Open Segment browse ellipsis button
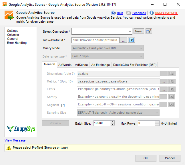Viewport: 185px width, 165px height. pyautogui.click(x=163, y=105)
